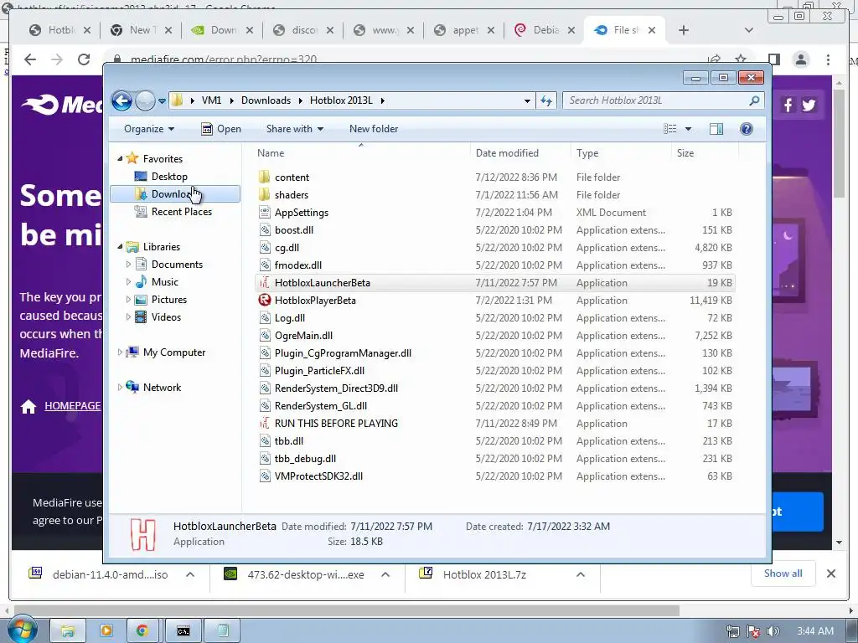Select Recent Places in navigation pane
Viewport: 858px width, 643px height.
coord(182,212)
